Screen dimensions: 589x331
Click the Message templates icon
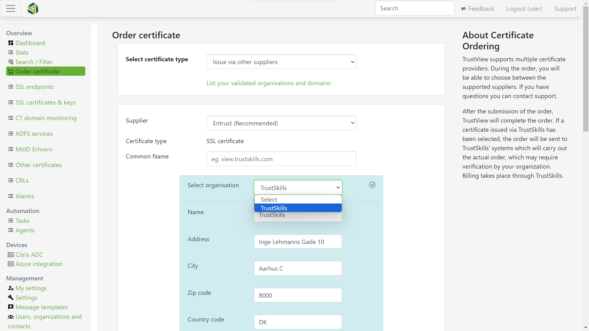(11, 307)
